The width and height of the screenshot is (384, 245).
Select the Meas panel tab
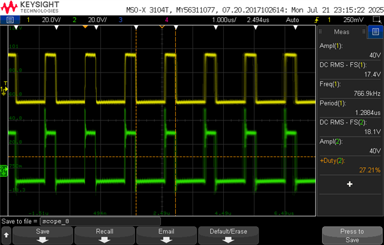point(341,32)
